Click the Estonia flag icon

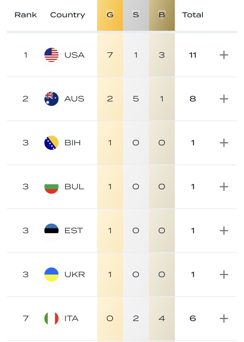coord(51,230)
